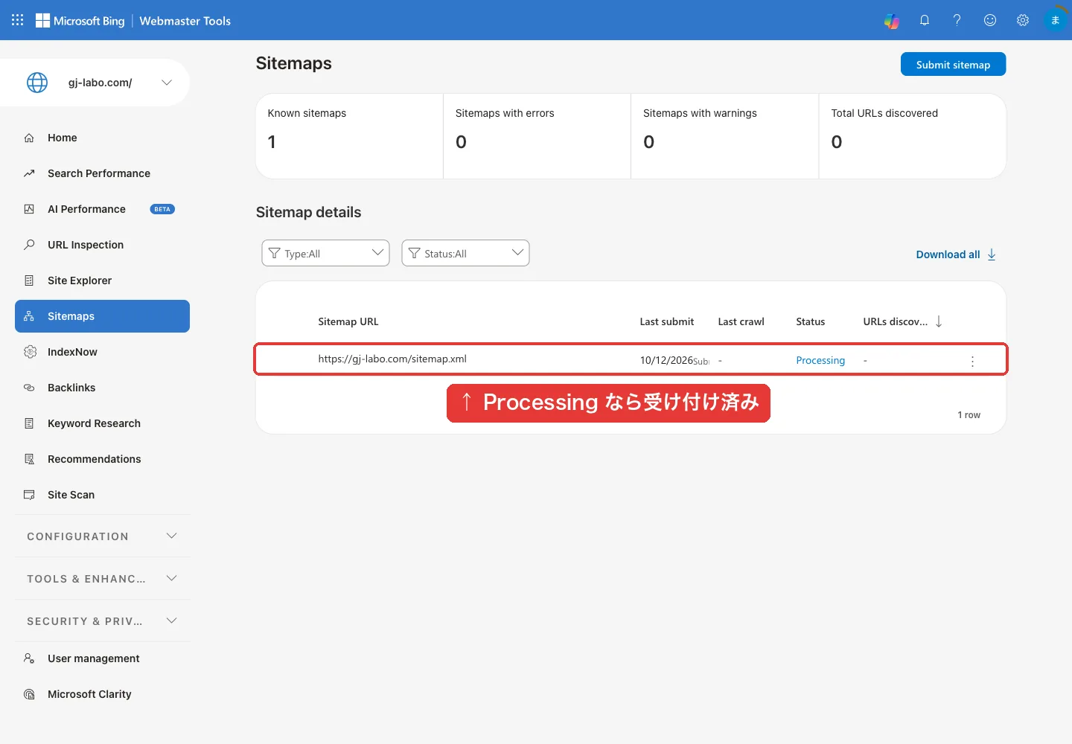Click the Webmaster Tools title text
1072x744 pixels.
[185, 21]
